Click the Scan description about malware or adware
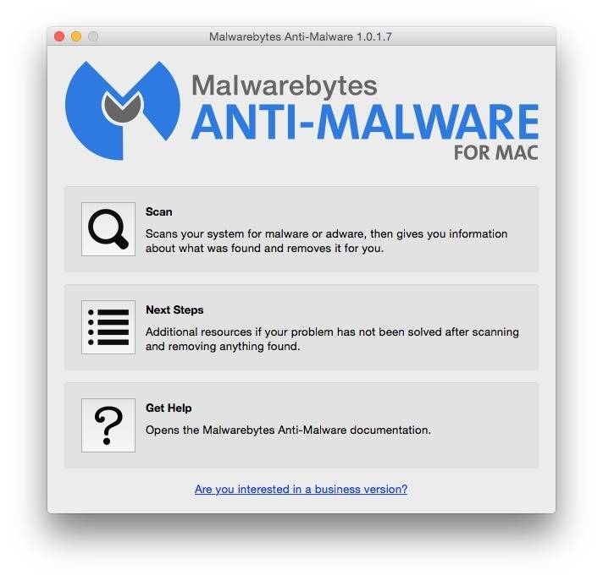Screen dimensions: 603x581 [x=327, y=241]
